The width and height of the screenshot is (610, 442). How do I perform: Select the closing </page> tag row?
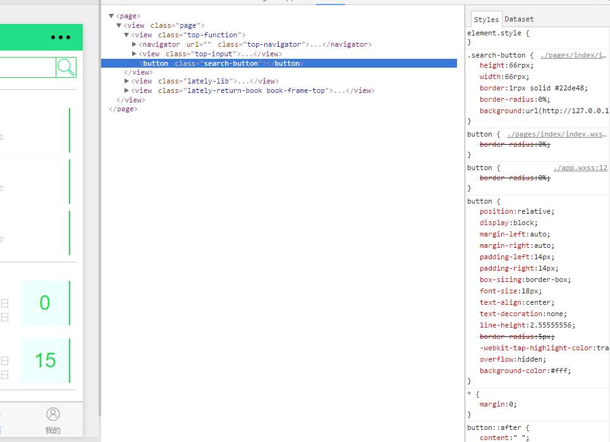point(123,109)
